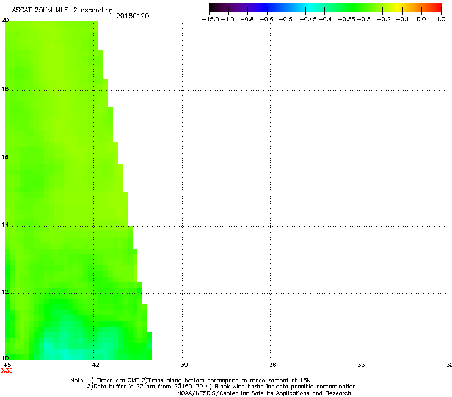The height and width of the screenshot is (397, 452).
Task: Click the -0.35 colorbar label
Action: point(347,20)
